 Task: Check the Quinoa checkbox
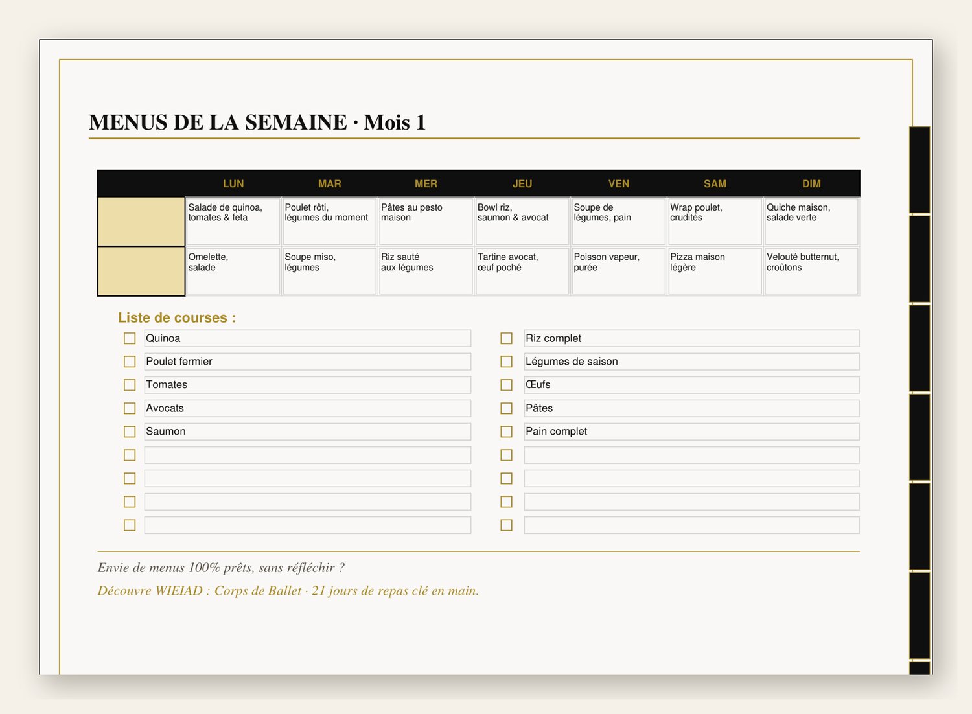[x=130, y=338]
